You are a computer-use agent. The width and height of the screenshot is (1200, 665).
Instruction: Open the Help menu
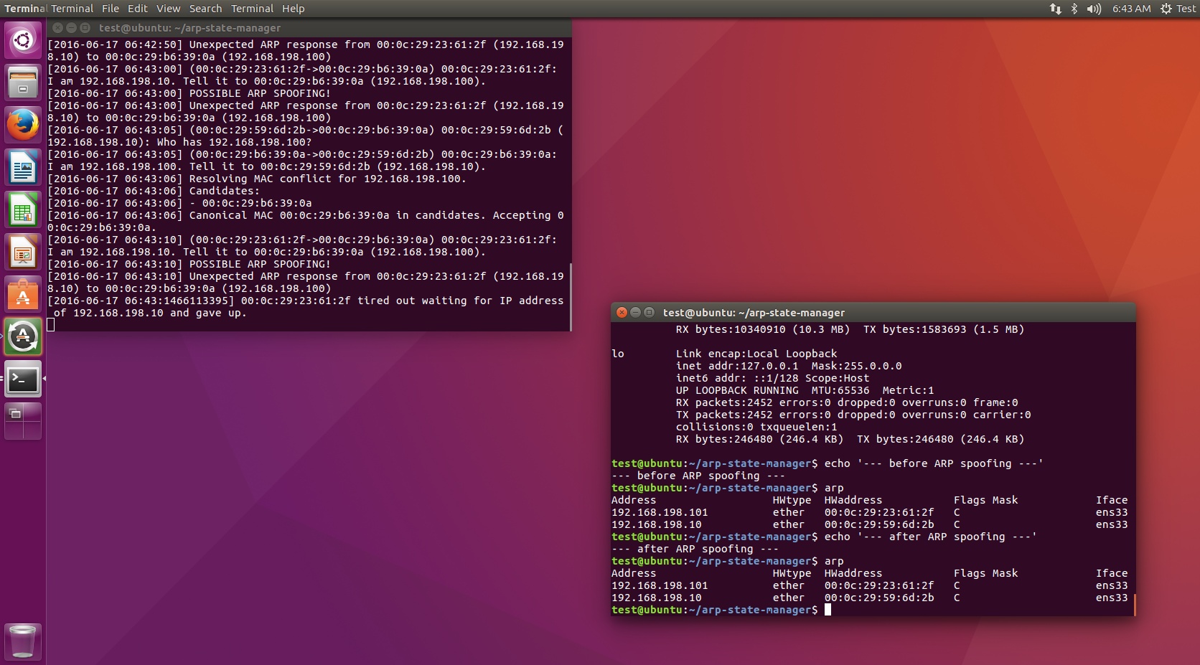(x=293, y=9)
